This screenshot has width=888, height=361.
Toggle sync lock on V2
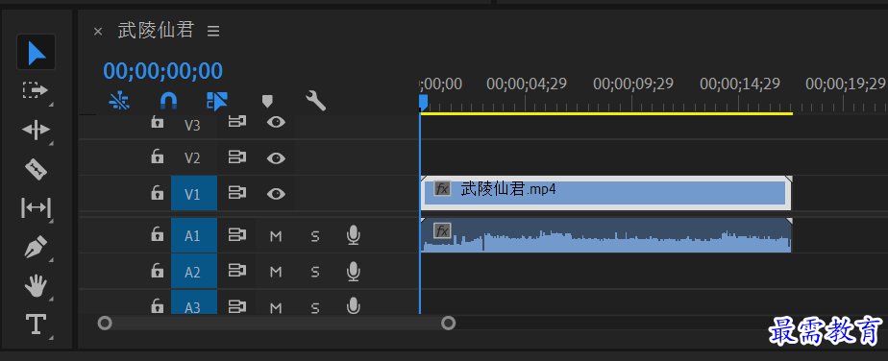click(x=236, y=157)
